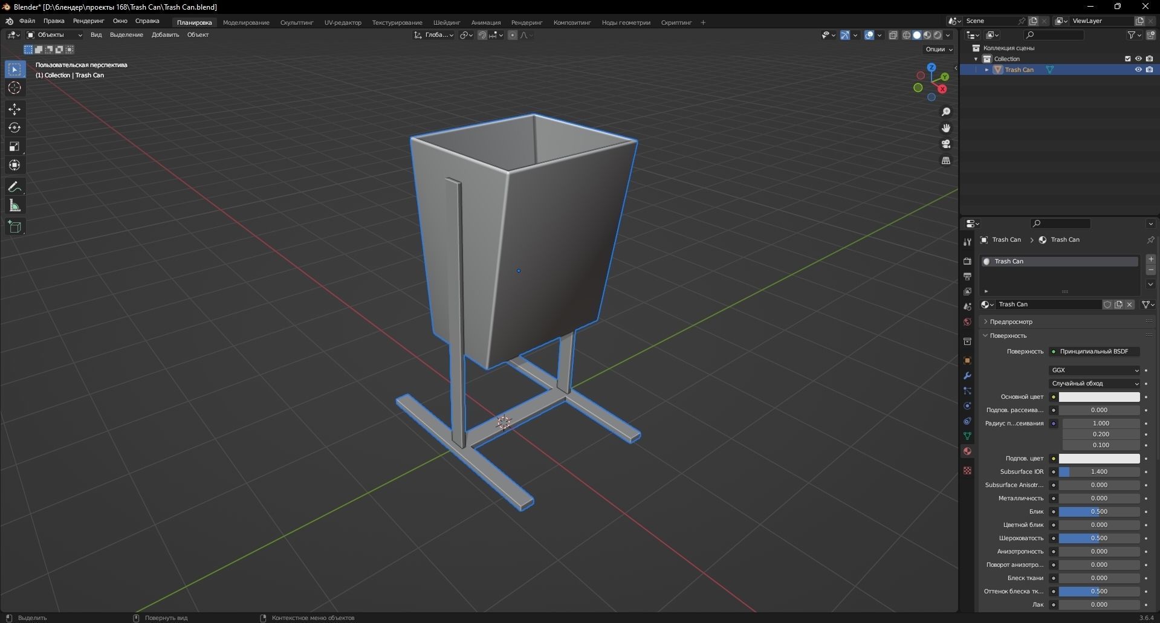Image resolution: width=1160 pixels, height=623 pixels.
Task: Toggle camera view icon in viewport
Action: coord(946,144)
